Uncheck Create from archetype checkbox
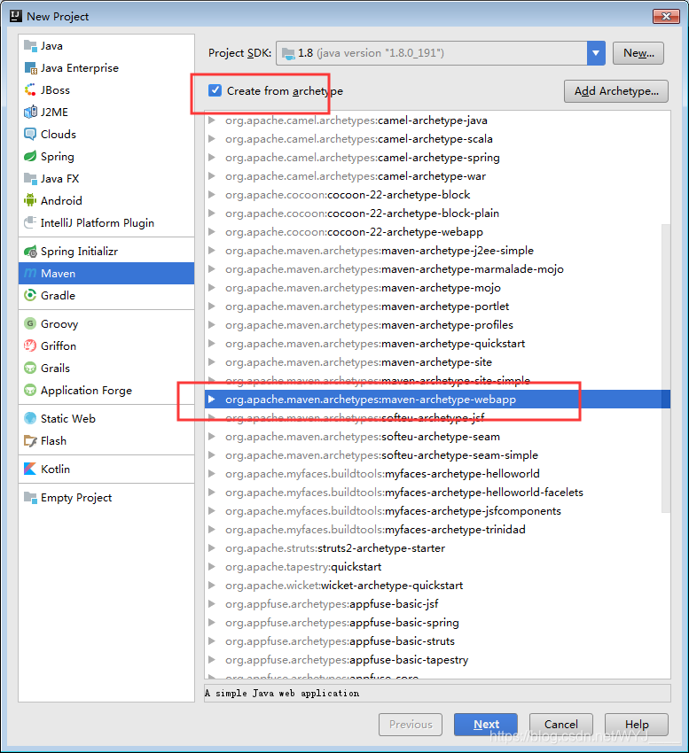 tap(215, 90)
